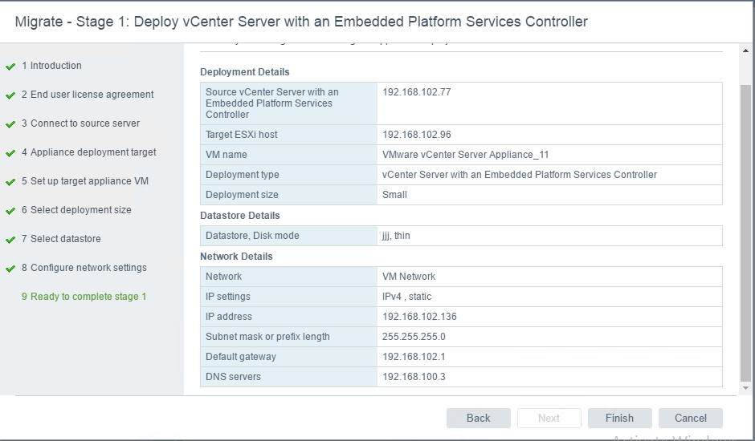755x441 pixels.
Task: Click the Deployment Details heading
Action: (245, 71)
